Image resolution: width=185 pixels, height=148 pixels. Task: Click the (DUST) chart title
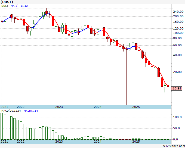click(x=7, y=2)
